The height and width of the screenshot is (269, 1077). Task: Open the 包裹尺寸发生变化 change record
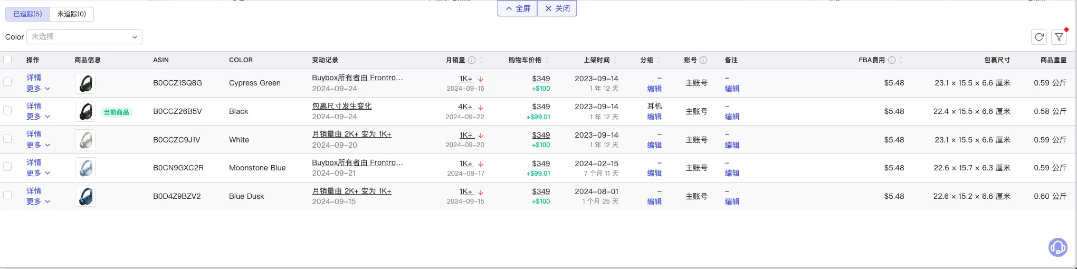coord(342,106)
